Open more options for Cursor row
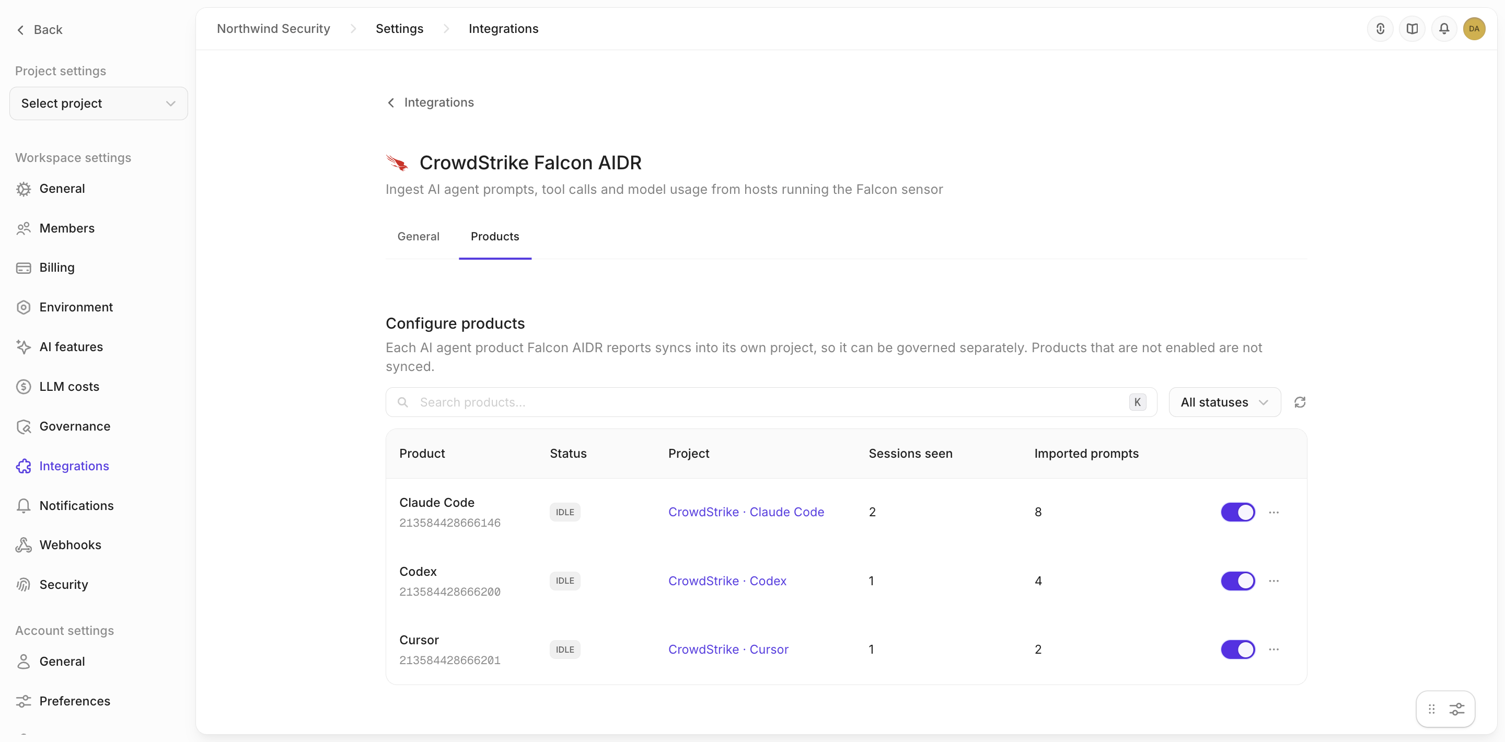The width and height of the screenshot is (1505, 742). pyautogui.click(x=1274, y=649)
